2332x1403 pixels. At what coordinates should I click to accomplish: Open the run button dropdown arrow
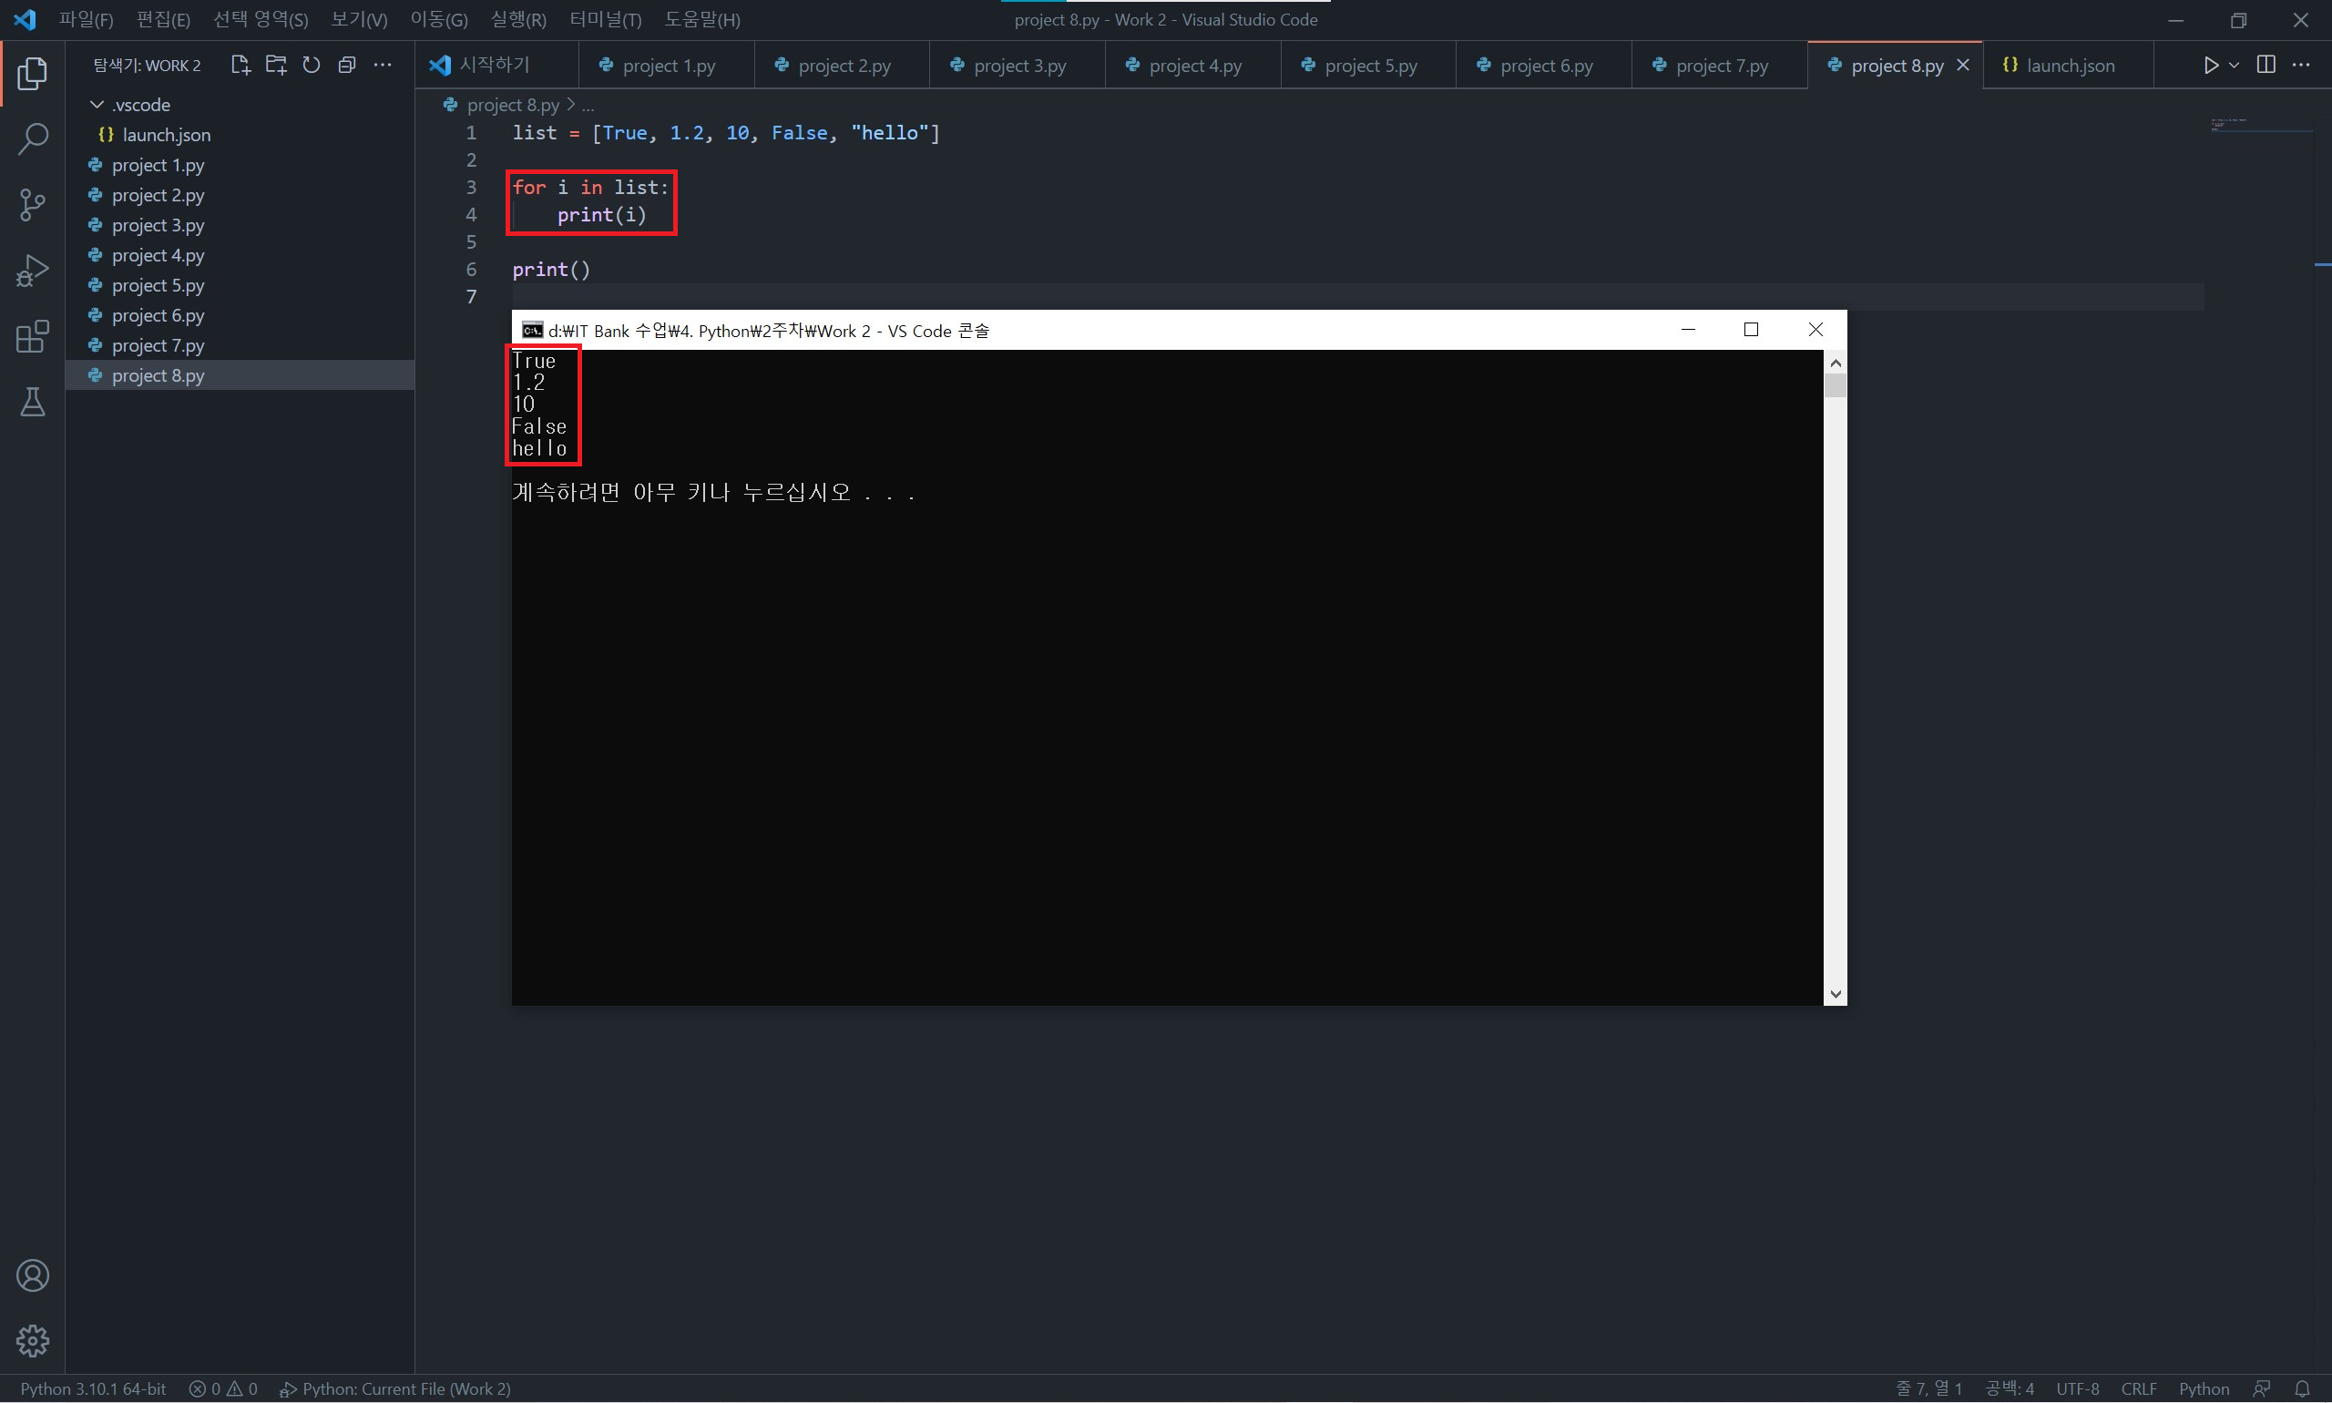point(2235,66)
